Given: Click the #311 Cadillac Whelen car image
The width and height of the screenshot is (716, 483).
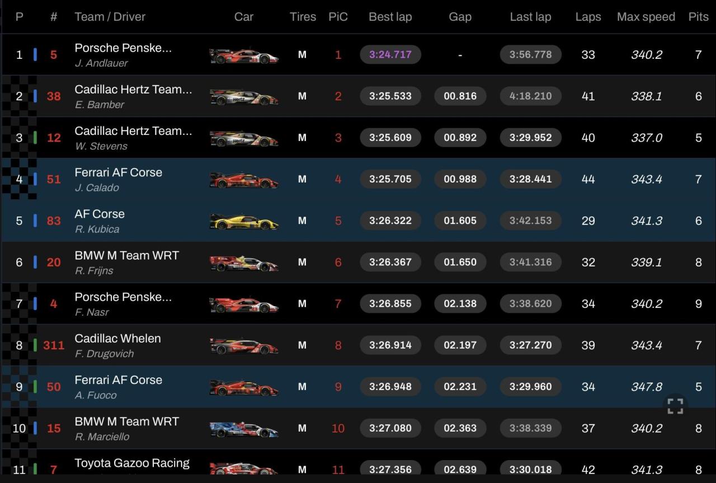Looking at the screenshot, I should point(243,346).
